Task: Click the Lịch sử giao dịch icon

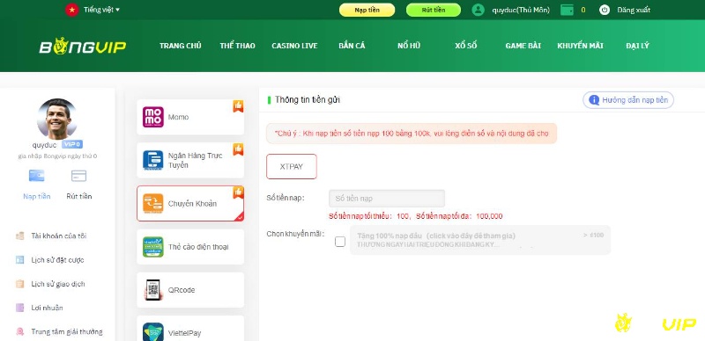Action: pos(19,284)
